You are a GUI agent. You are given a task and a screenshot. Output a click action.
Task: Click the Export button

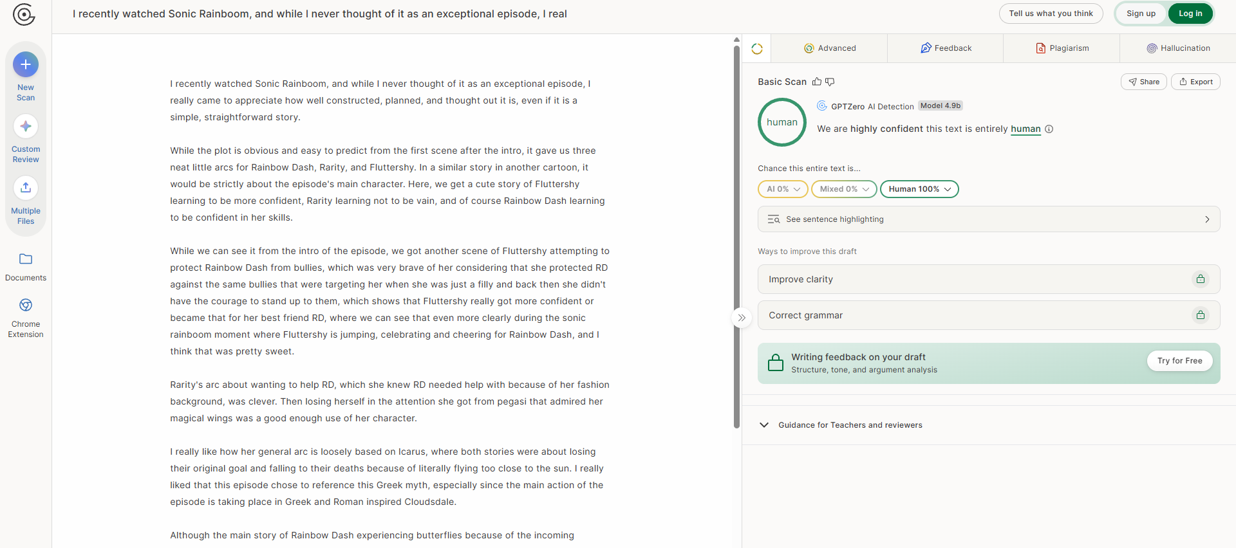click(1195, 82)
